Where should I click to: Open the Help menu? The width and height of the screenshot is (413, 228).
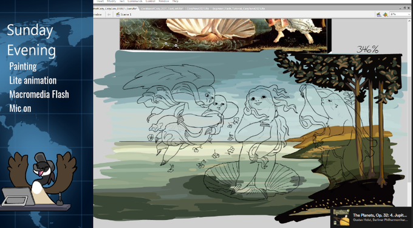[175, 1]
